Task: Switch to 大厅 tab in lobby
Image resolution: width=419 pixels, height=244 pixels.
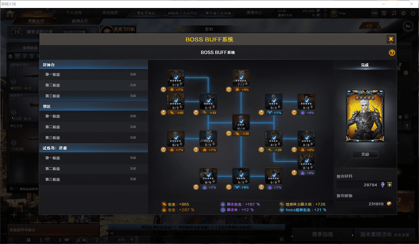Action: tap(38, 13)
